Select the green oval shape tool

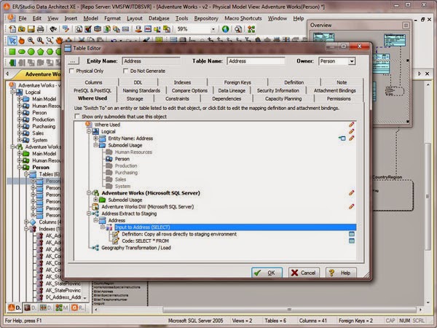21,52
